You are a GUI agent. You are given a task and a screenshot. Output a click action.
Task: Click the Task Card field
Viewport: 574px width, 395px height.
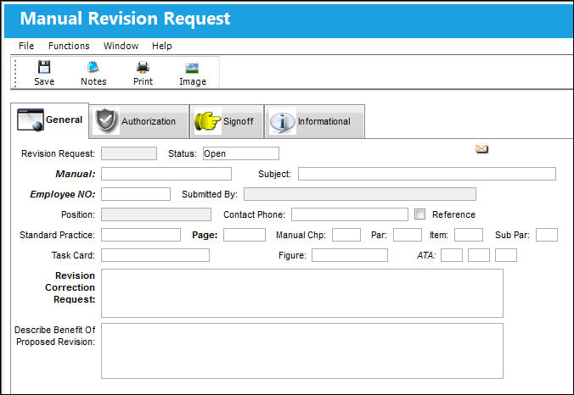tap(155, 255)
